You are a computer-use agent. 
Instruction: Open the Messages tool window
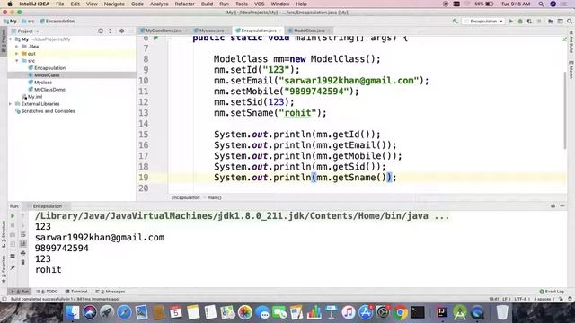pos(111,292)
